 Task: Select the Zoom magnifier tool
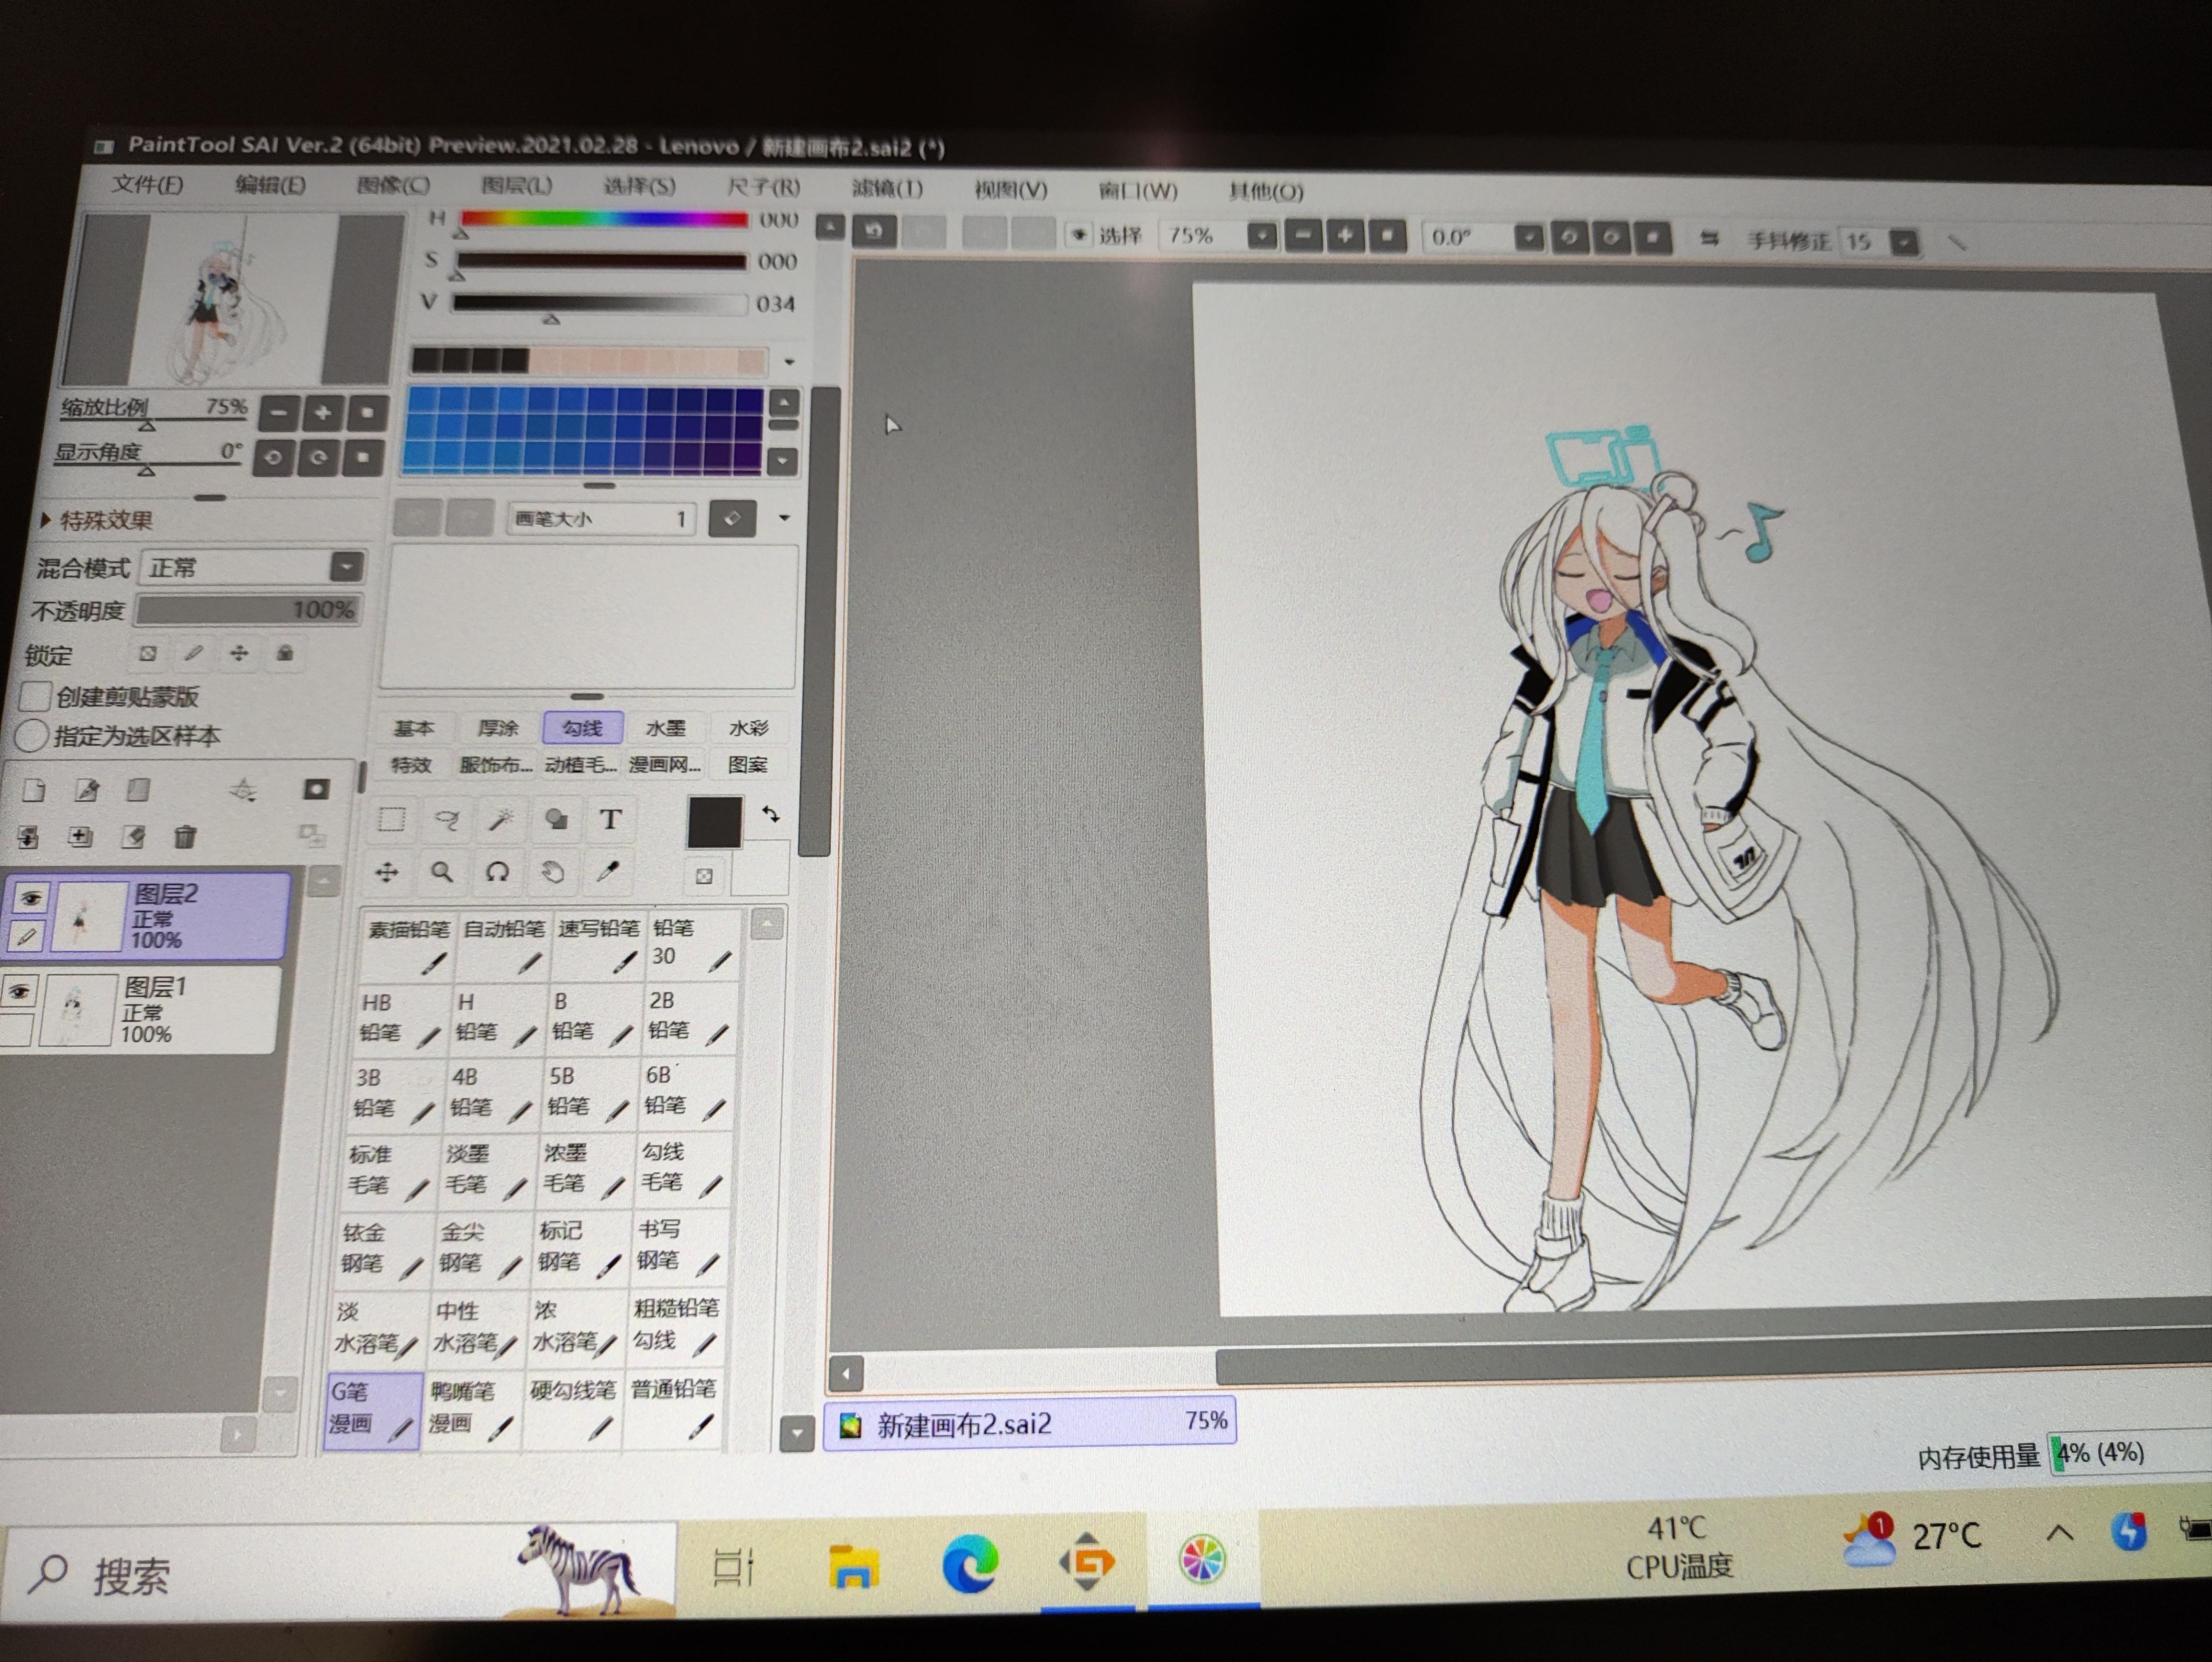tap(441, 872)
